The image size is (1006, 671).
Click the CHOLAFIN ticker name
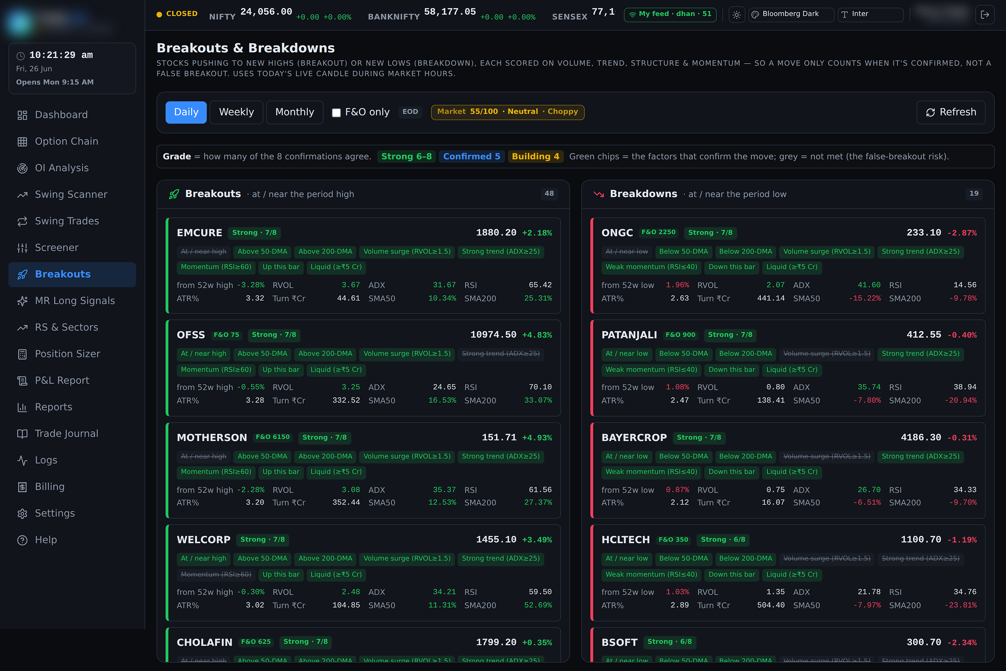pos(204,643)
